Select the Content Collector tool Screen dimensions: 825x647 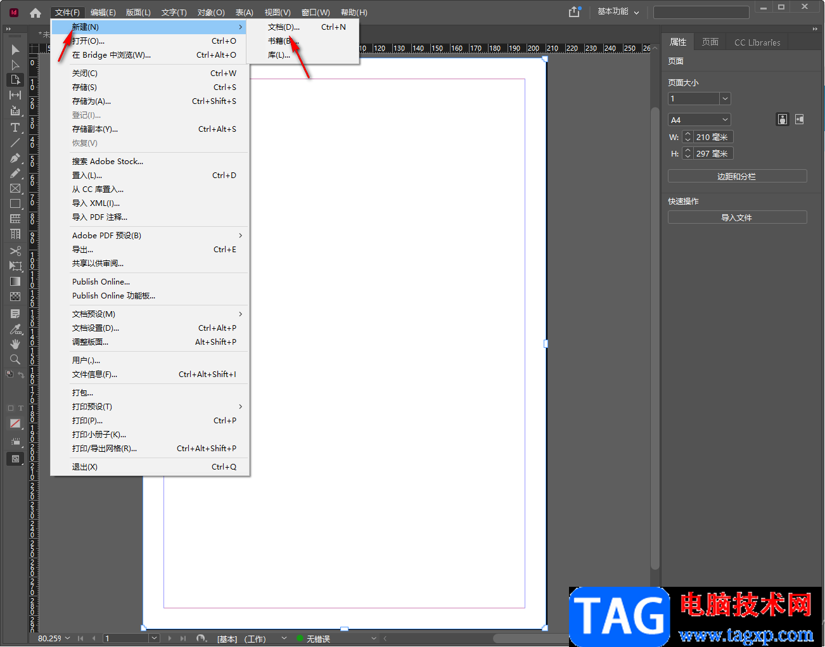[15, 111]
